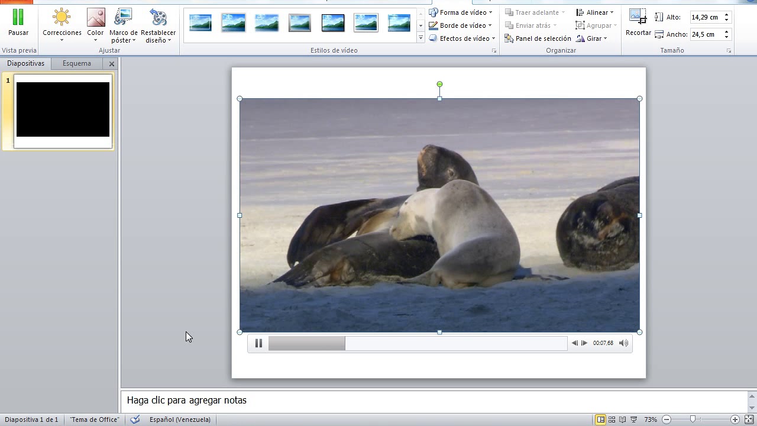The height and width of the screenshot is (426, 757).
Task: Select slide 1 thumbnail
Action: pos(63,111)
